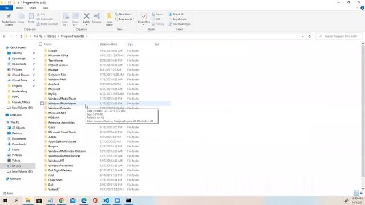
Task: Expand breadcrumb chevron after OS (C:)
Action: coord(59,36)
